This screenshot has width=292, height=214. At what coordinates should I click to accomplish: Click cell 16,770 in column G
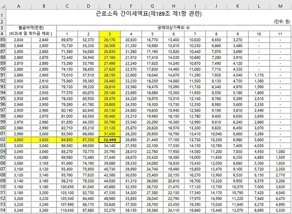152,40
